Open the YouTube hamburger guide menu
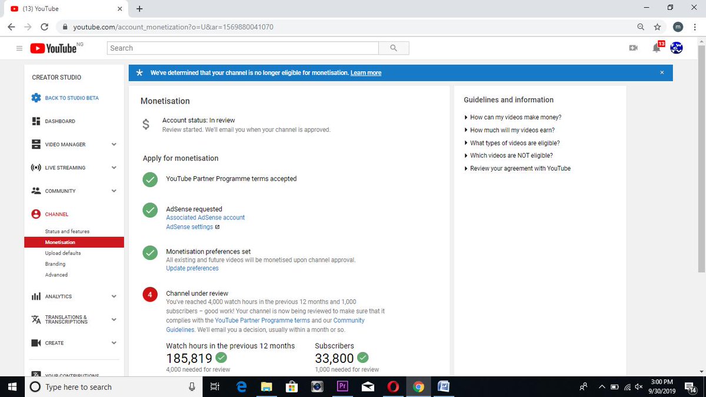Image resolution: width=706 pixels, height=397 pixels. click(x=19, y=48)
